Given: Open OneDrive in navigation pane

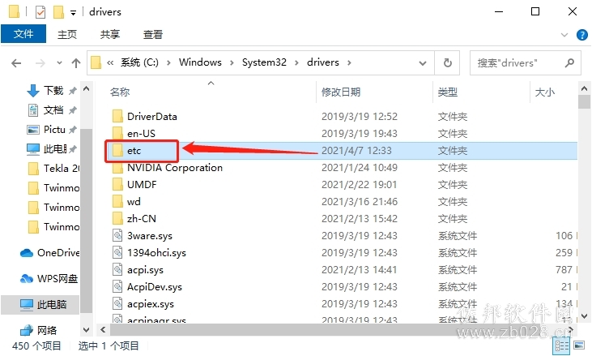Looking at the screenshot, I should click(x=49, y=253).
